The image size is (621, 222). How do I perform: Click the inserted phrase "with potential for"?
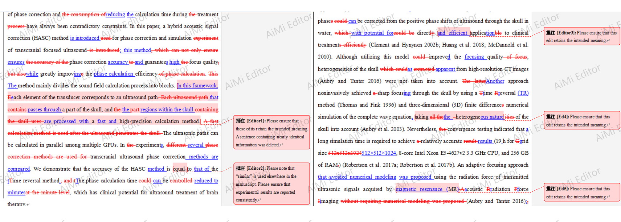[372, 33]
